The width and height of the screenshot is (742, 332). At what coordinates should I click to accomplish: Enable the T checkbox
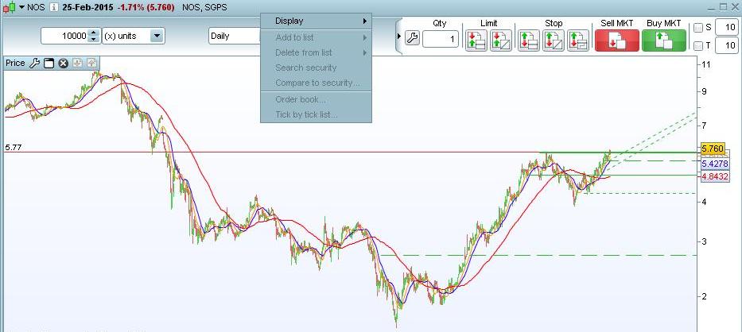tap(698, 46)
